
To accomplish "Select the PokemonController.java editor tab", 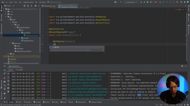I will pos(68,6).
